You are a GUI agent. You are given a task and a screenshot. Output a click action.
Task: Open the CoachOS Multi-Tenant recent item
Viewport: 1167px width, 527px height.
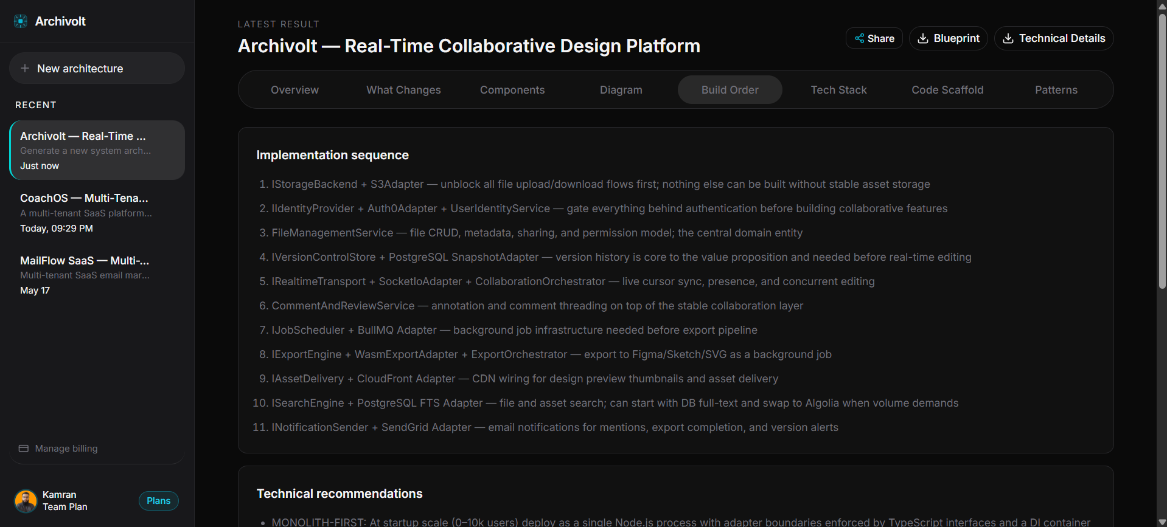pos(97,213)
